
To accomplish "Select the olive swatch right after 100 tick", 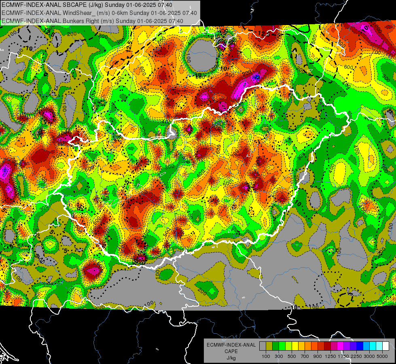I will pyautogui.click(x=269, y=346).
